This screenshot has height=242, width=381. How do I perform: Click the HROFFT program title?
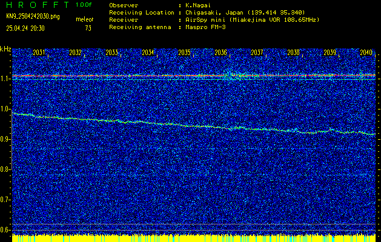pos(38,5)
